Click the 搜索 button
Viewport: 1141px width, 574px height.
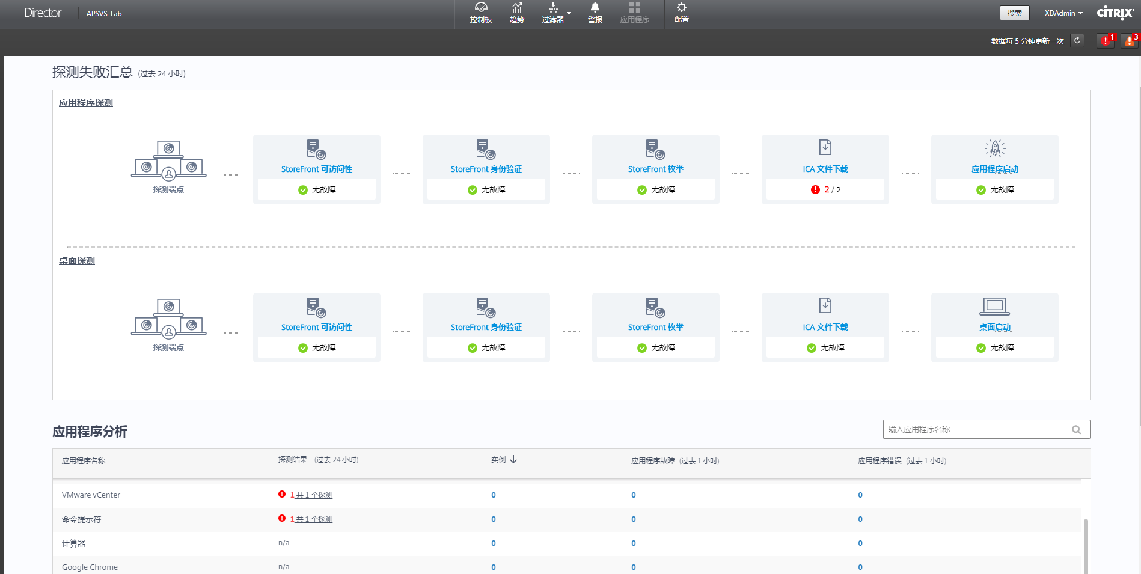(x=1014, y=13)
